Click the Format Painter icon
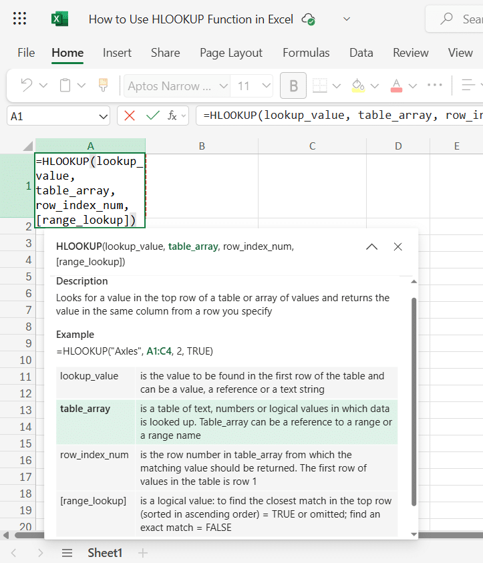This screenshot has height=563, width=483. tap(103, 85)
